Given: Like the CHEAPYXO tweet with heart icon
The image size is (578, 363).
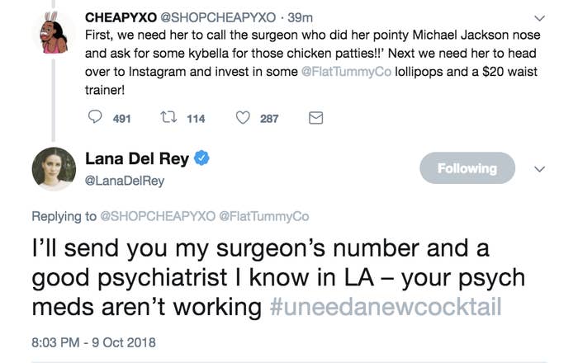Looking at the screenshot, I should [243, 119].
